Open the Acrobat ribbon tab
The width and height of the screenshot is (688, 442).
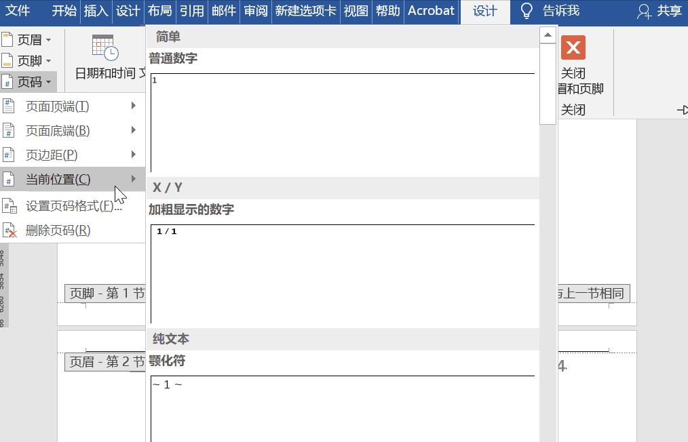(x=430, y=11)
